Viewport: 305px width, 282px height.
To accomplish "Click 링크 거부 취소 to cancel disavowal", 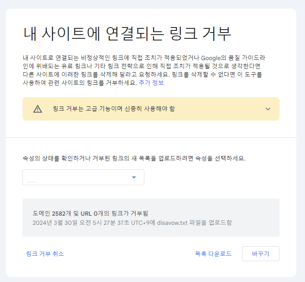I will click(45, 254).
